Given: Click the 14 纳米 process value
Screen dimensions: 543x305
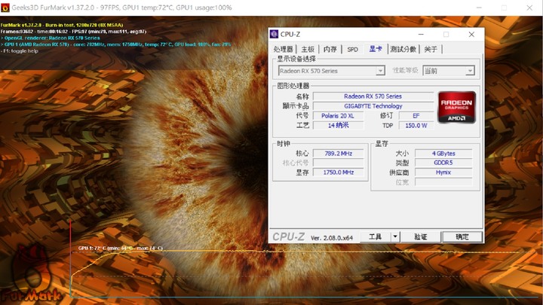Looking at the screenshot, I should point(338,125).
